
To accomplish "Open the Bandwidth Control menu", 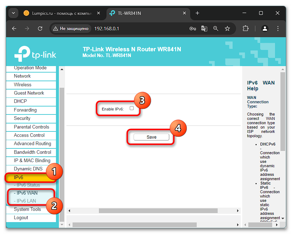I will point(31,152).
